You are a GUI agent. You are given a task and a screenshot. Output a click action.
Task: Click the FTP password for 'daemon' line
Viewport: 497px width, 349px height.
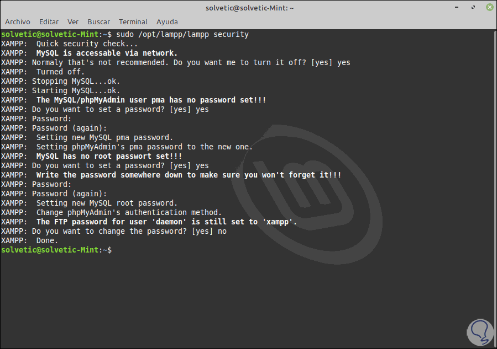tap(149, 222)
